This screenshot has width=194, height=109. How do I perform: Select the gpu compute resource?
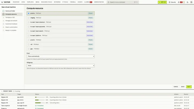(x=61, y=49)
